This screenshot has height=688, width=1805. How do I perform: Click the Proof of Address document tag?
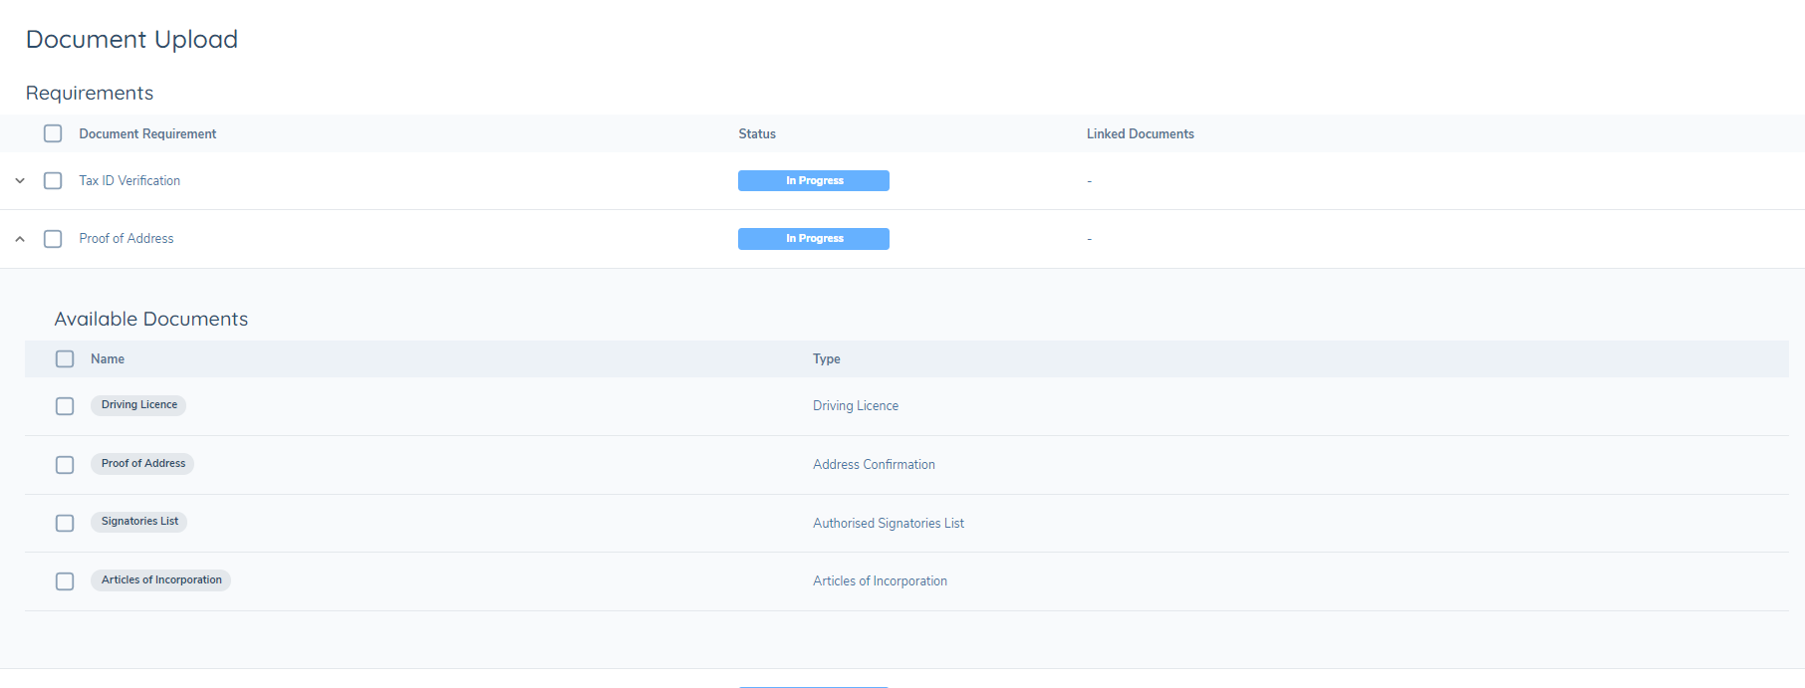tap(142, 464)
